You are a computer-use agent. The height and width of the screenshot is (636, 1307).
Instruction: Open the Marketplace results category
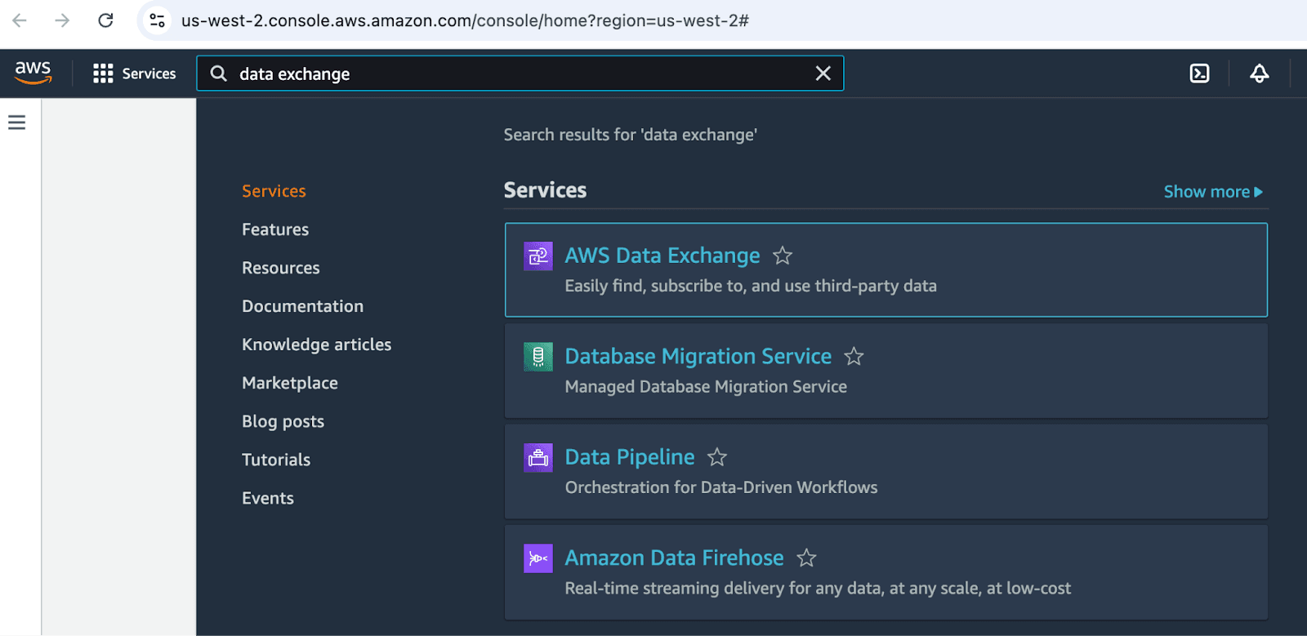[289, 383]
